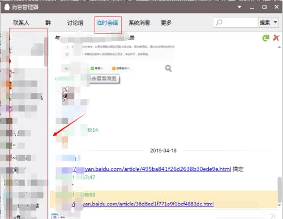The image size is (283, 219).
Task: Jump to last page arrow icon
Action: coord(272,216)
